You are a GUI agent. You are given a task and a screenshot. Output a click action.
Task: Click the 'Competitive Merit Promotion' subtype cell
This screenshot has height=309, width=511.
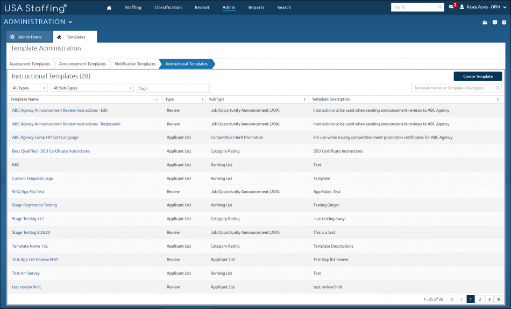(x=237, y=138)
